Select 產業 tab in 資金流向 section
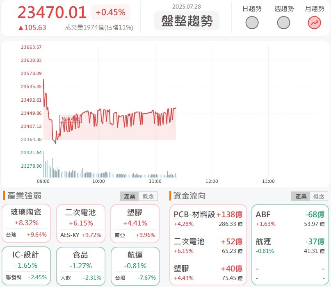Viewport: 331px width, 287px height. [301, 196]
